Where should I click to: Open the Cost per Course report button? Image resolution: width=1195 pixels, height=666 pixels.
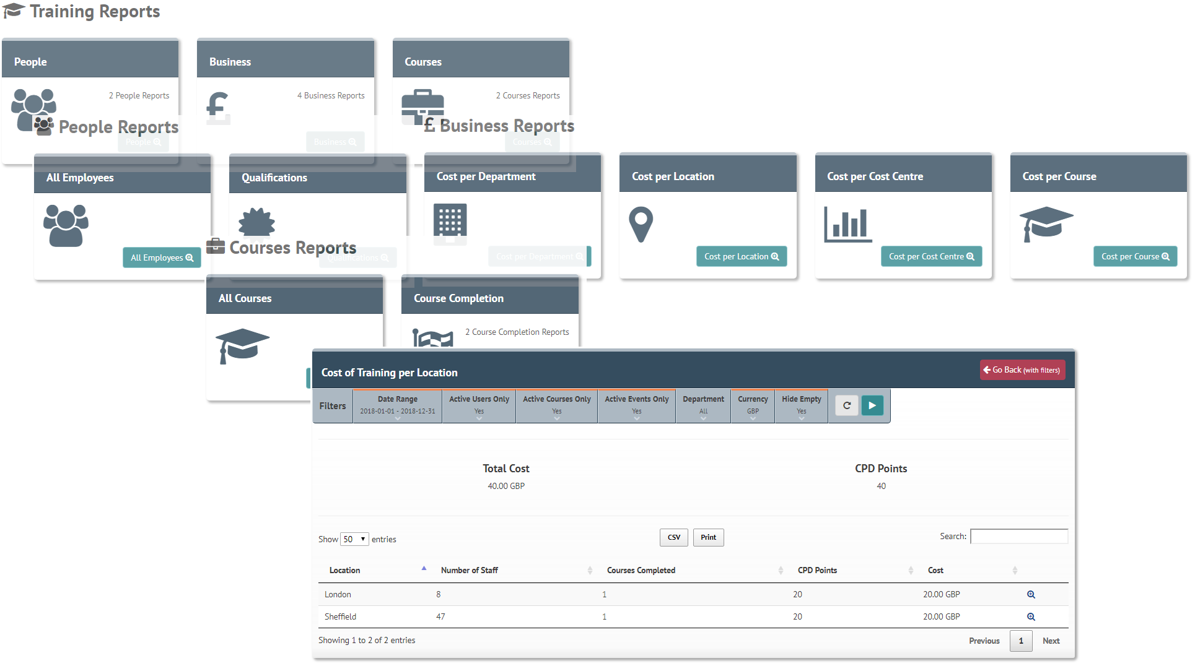pyautogui.click(x=1135, y=256)
